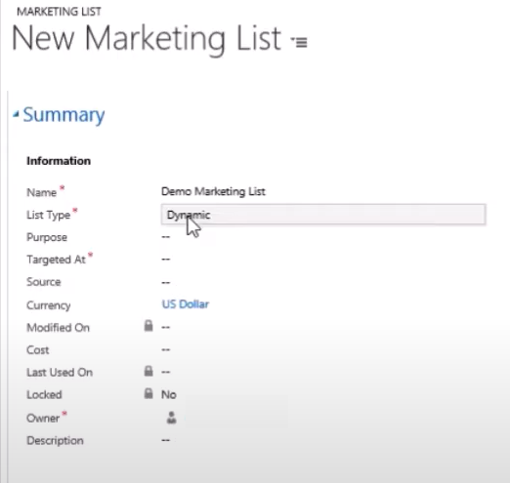Viewport: 510px width, 483px height.
Task: Click the Summary section heading
Action: pyautogui.click(x=64, y=114)
